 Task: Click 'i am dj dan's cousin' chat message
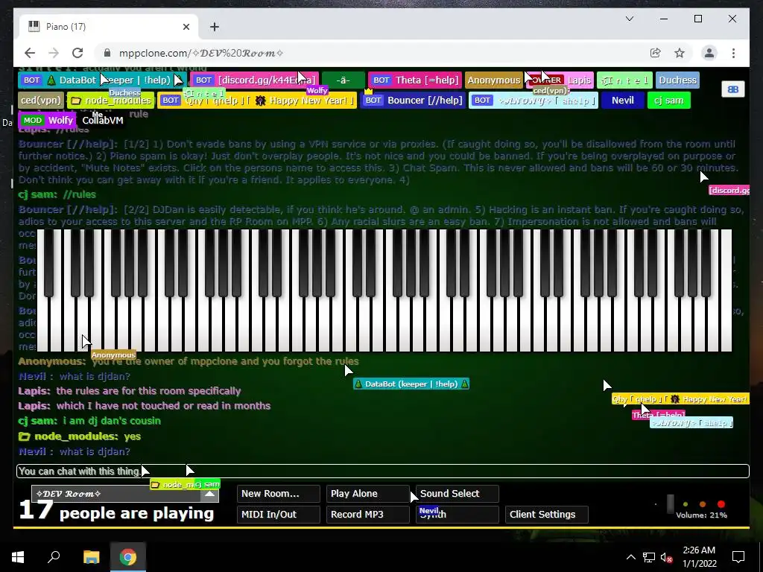89,421
